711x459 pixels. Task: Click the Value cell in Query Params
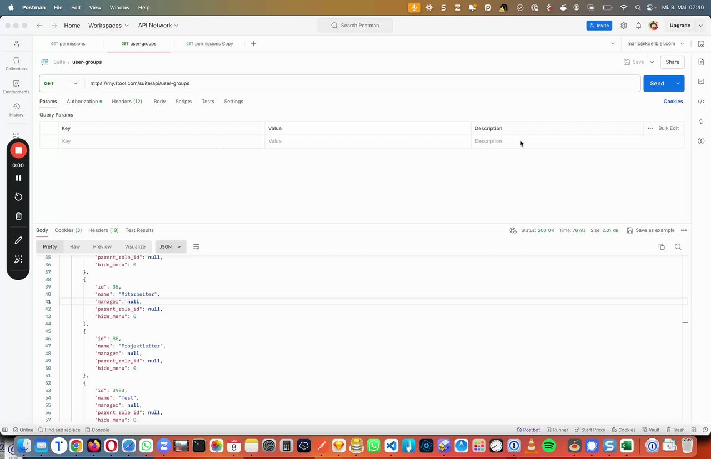point(368,142)
